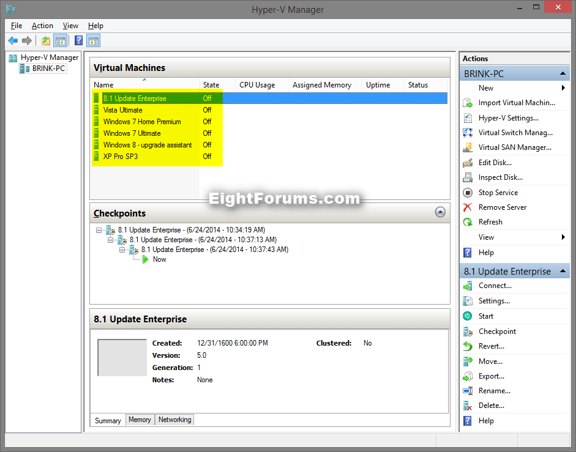The height and width of the screenshot is (452, 576).
Task: Collapse the 10:37:13 AM checkpoint tree node
Action: (x=110, y=240)
